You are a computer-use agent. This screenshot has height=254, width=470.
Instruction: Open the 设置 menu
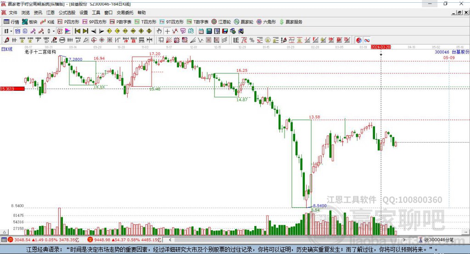(x=84, y=12)
